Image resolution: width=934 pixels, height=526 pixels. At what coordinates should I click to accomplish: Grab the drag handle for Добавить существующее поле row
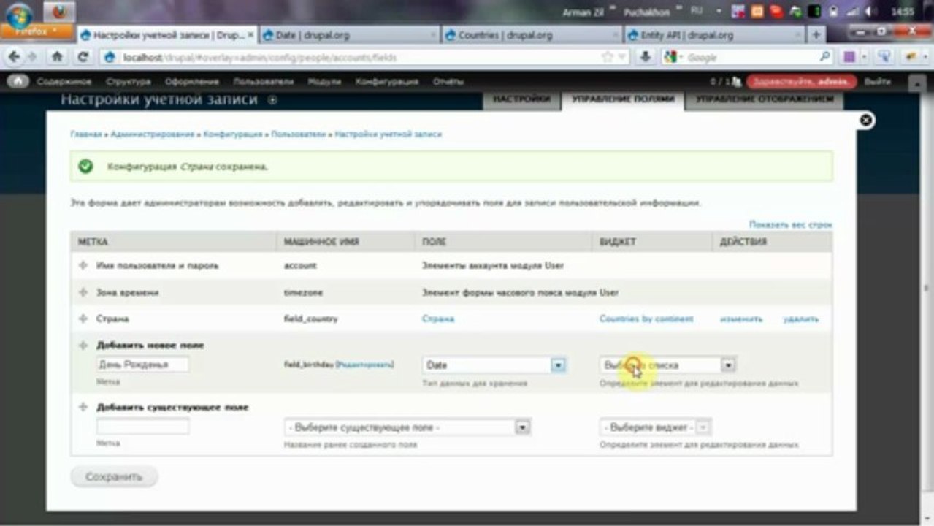pyautogui.click(x=83, y=408)
